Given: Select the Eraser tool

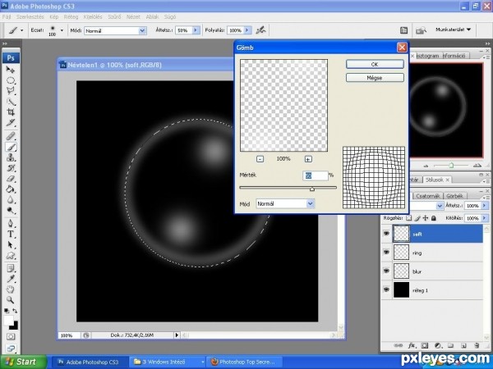Looking at the screenshot, I should tap(11, 179).
